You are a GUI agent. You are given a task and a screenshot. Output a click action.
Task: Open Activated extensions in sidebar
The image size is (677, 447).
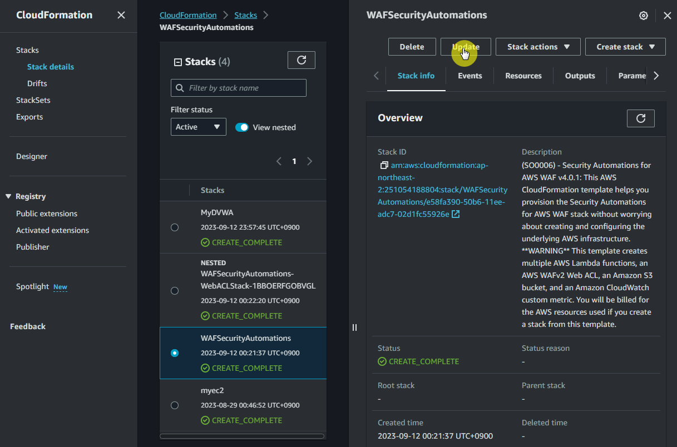click(53, 230)
